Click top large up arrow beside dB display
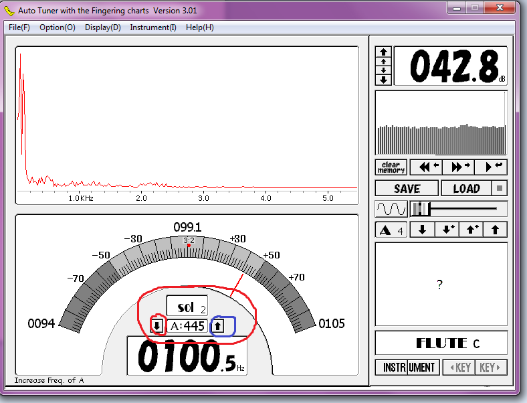This screenshot has height=403, width=527. pyautogui.click(x=383, y=52)
